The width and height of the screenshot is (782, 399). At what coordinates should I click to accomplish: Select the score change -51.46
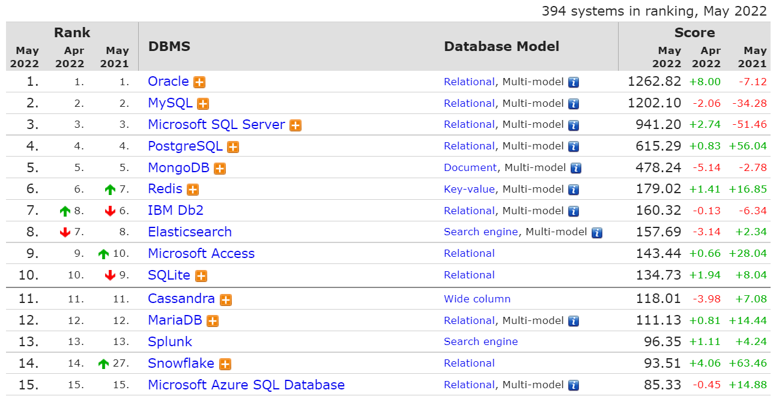pos(750,125)
